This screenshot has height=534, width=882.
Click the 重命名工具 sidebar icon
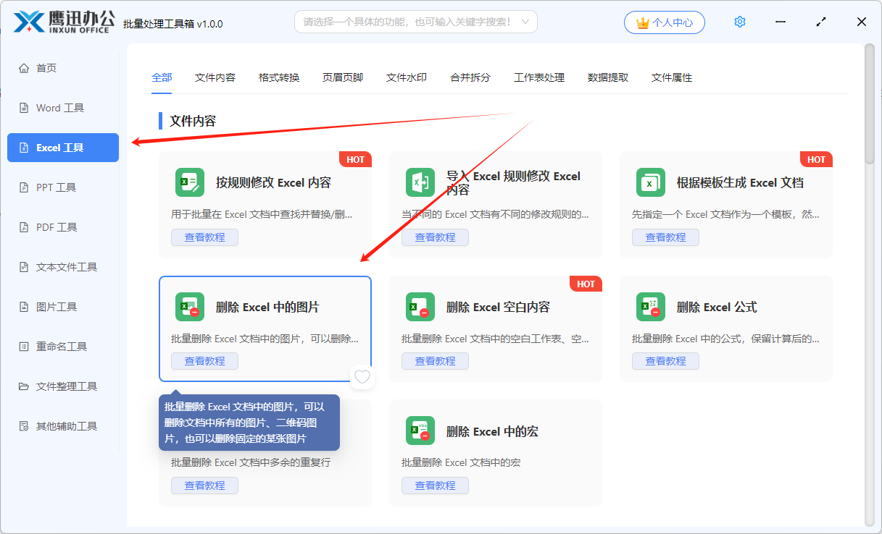point(25,346)
